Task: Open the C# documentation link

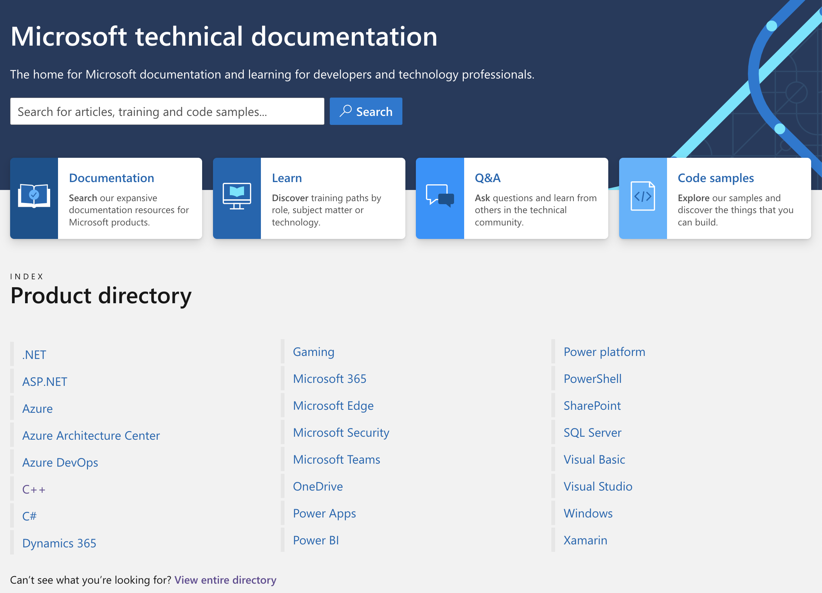Action: (30, 516)
